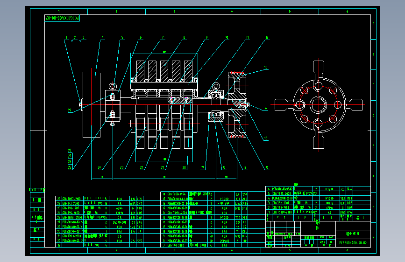This screenshot has width=405, height=262.
Task: Select part callout number 23 below the rotor
Action: pyautogui.click(x=121, y=168)
